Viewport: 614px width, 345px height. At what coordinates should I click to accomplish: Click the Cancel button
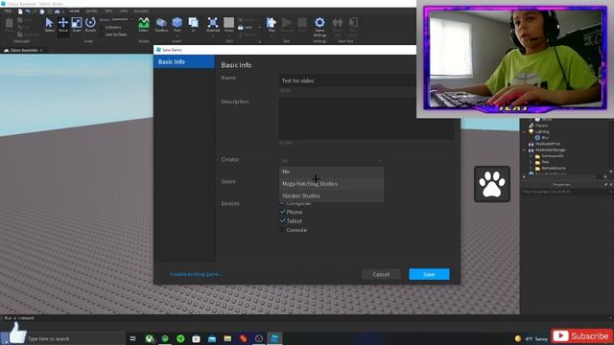[381, 274]
